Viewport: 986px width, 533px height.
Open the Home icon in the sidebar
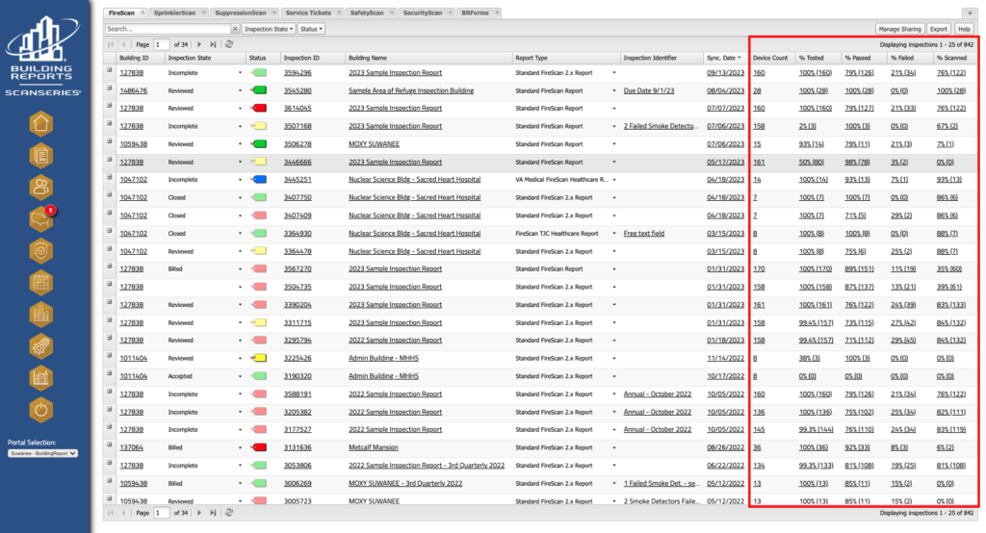40,123
